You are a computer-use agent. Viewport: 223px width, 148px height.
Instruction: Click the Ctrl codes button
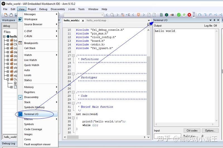pos(192,130)
